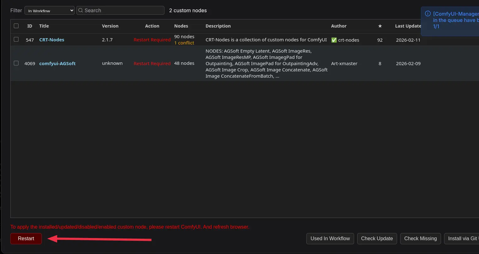Click the orange 1 conflict link
The height and width of the screenshot is (254, 479).
click(x=184, y=43)
